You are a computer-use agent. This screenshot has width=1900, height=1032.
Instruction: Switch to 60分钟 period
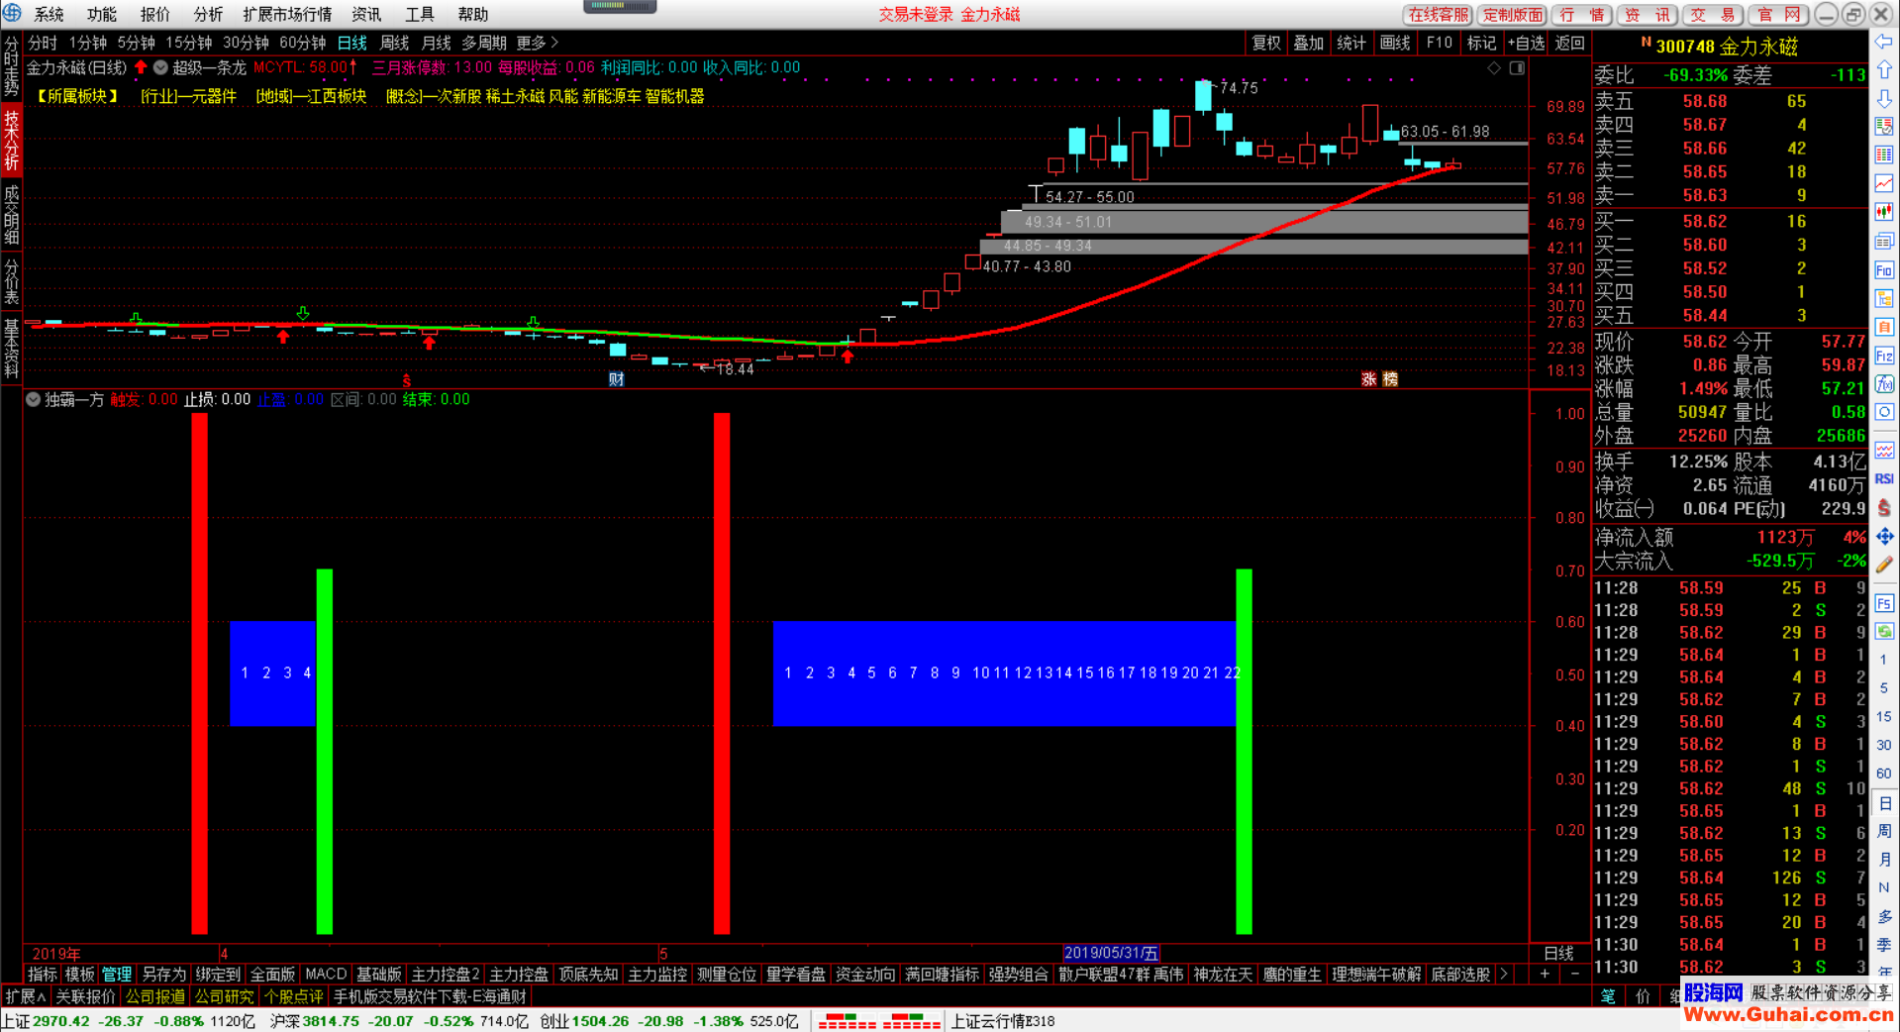[302, 43]
